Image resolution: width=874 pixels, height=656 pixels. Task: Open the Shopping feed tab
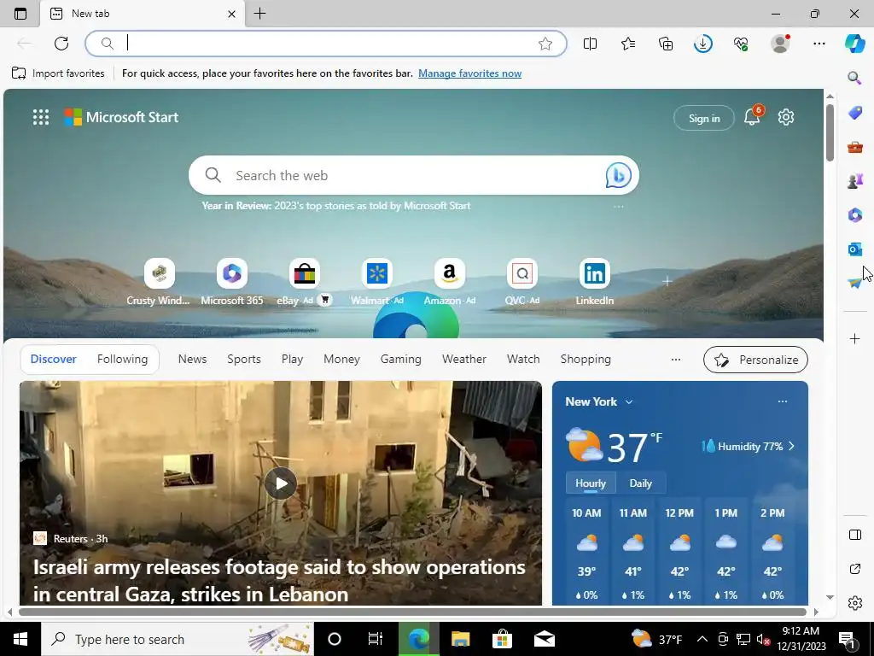point(586,360)
